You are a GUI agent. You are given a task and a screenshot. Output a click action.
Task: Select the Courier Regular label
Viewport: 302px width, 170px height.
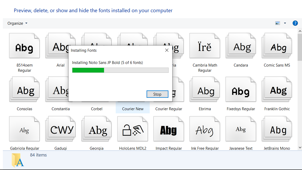coord(169,109)
